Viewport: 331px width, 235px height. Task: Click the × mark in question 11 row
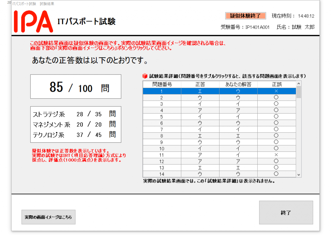(276, 155)
